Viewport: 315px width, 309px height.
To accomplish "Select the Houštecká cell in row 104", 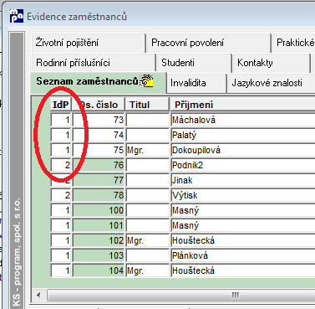I will (243, 270).
